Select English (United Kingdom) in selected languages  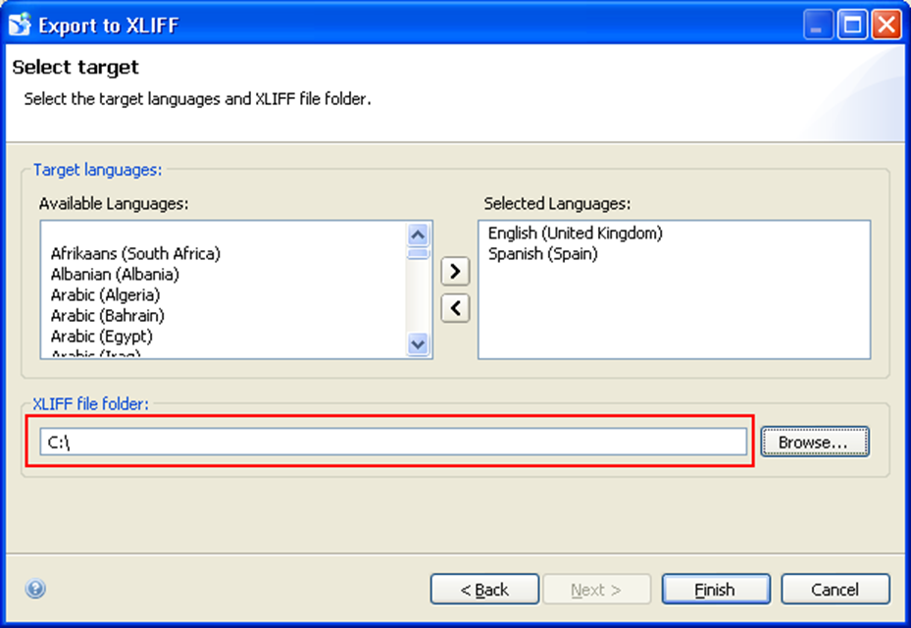point(576,233)
